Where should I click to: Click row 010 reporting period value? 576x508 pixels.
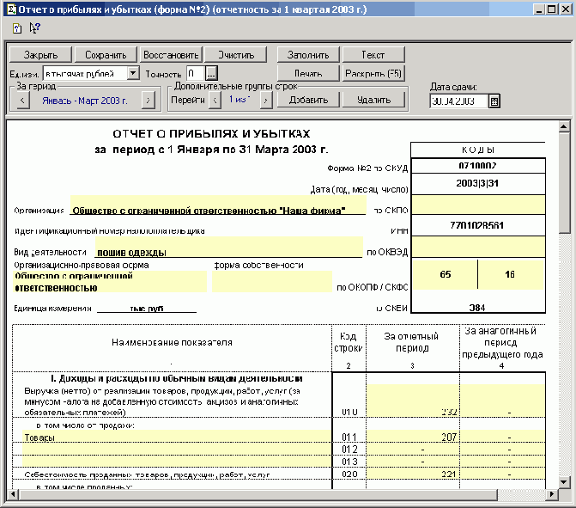413,401
